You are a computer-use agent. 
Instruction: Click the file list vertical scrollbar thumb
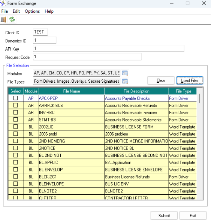coord(200,98)
